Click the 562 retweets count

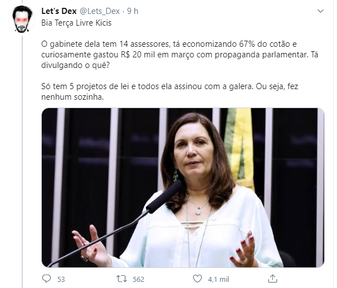pyautogui.click(x=138, y=279)
